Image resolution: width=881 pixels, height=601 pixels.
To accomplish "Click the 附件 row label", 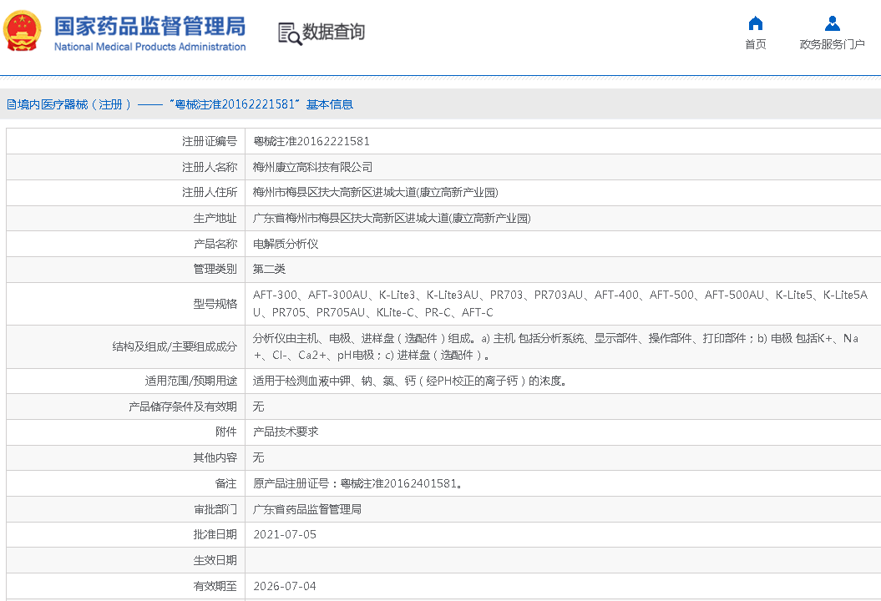I will click(225, 432).
